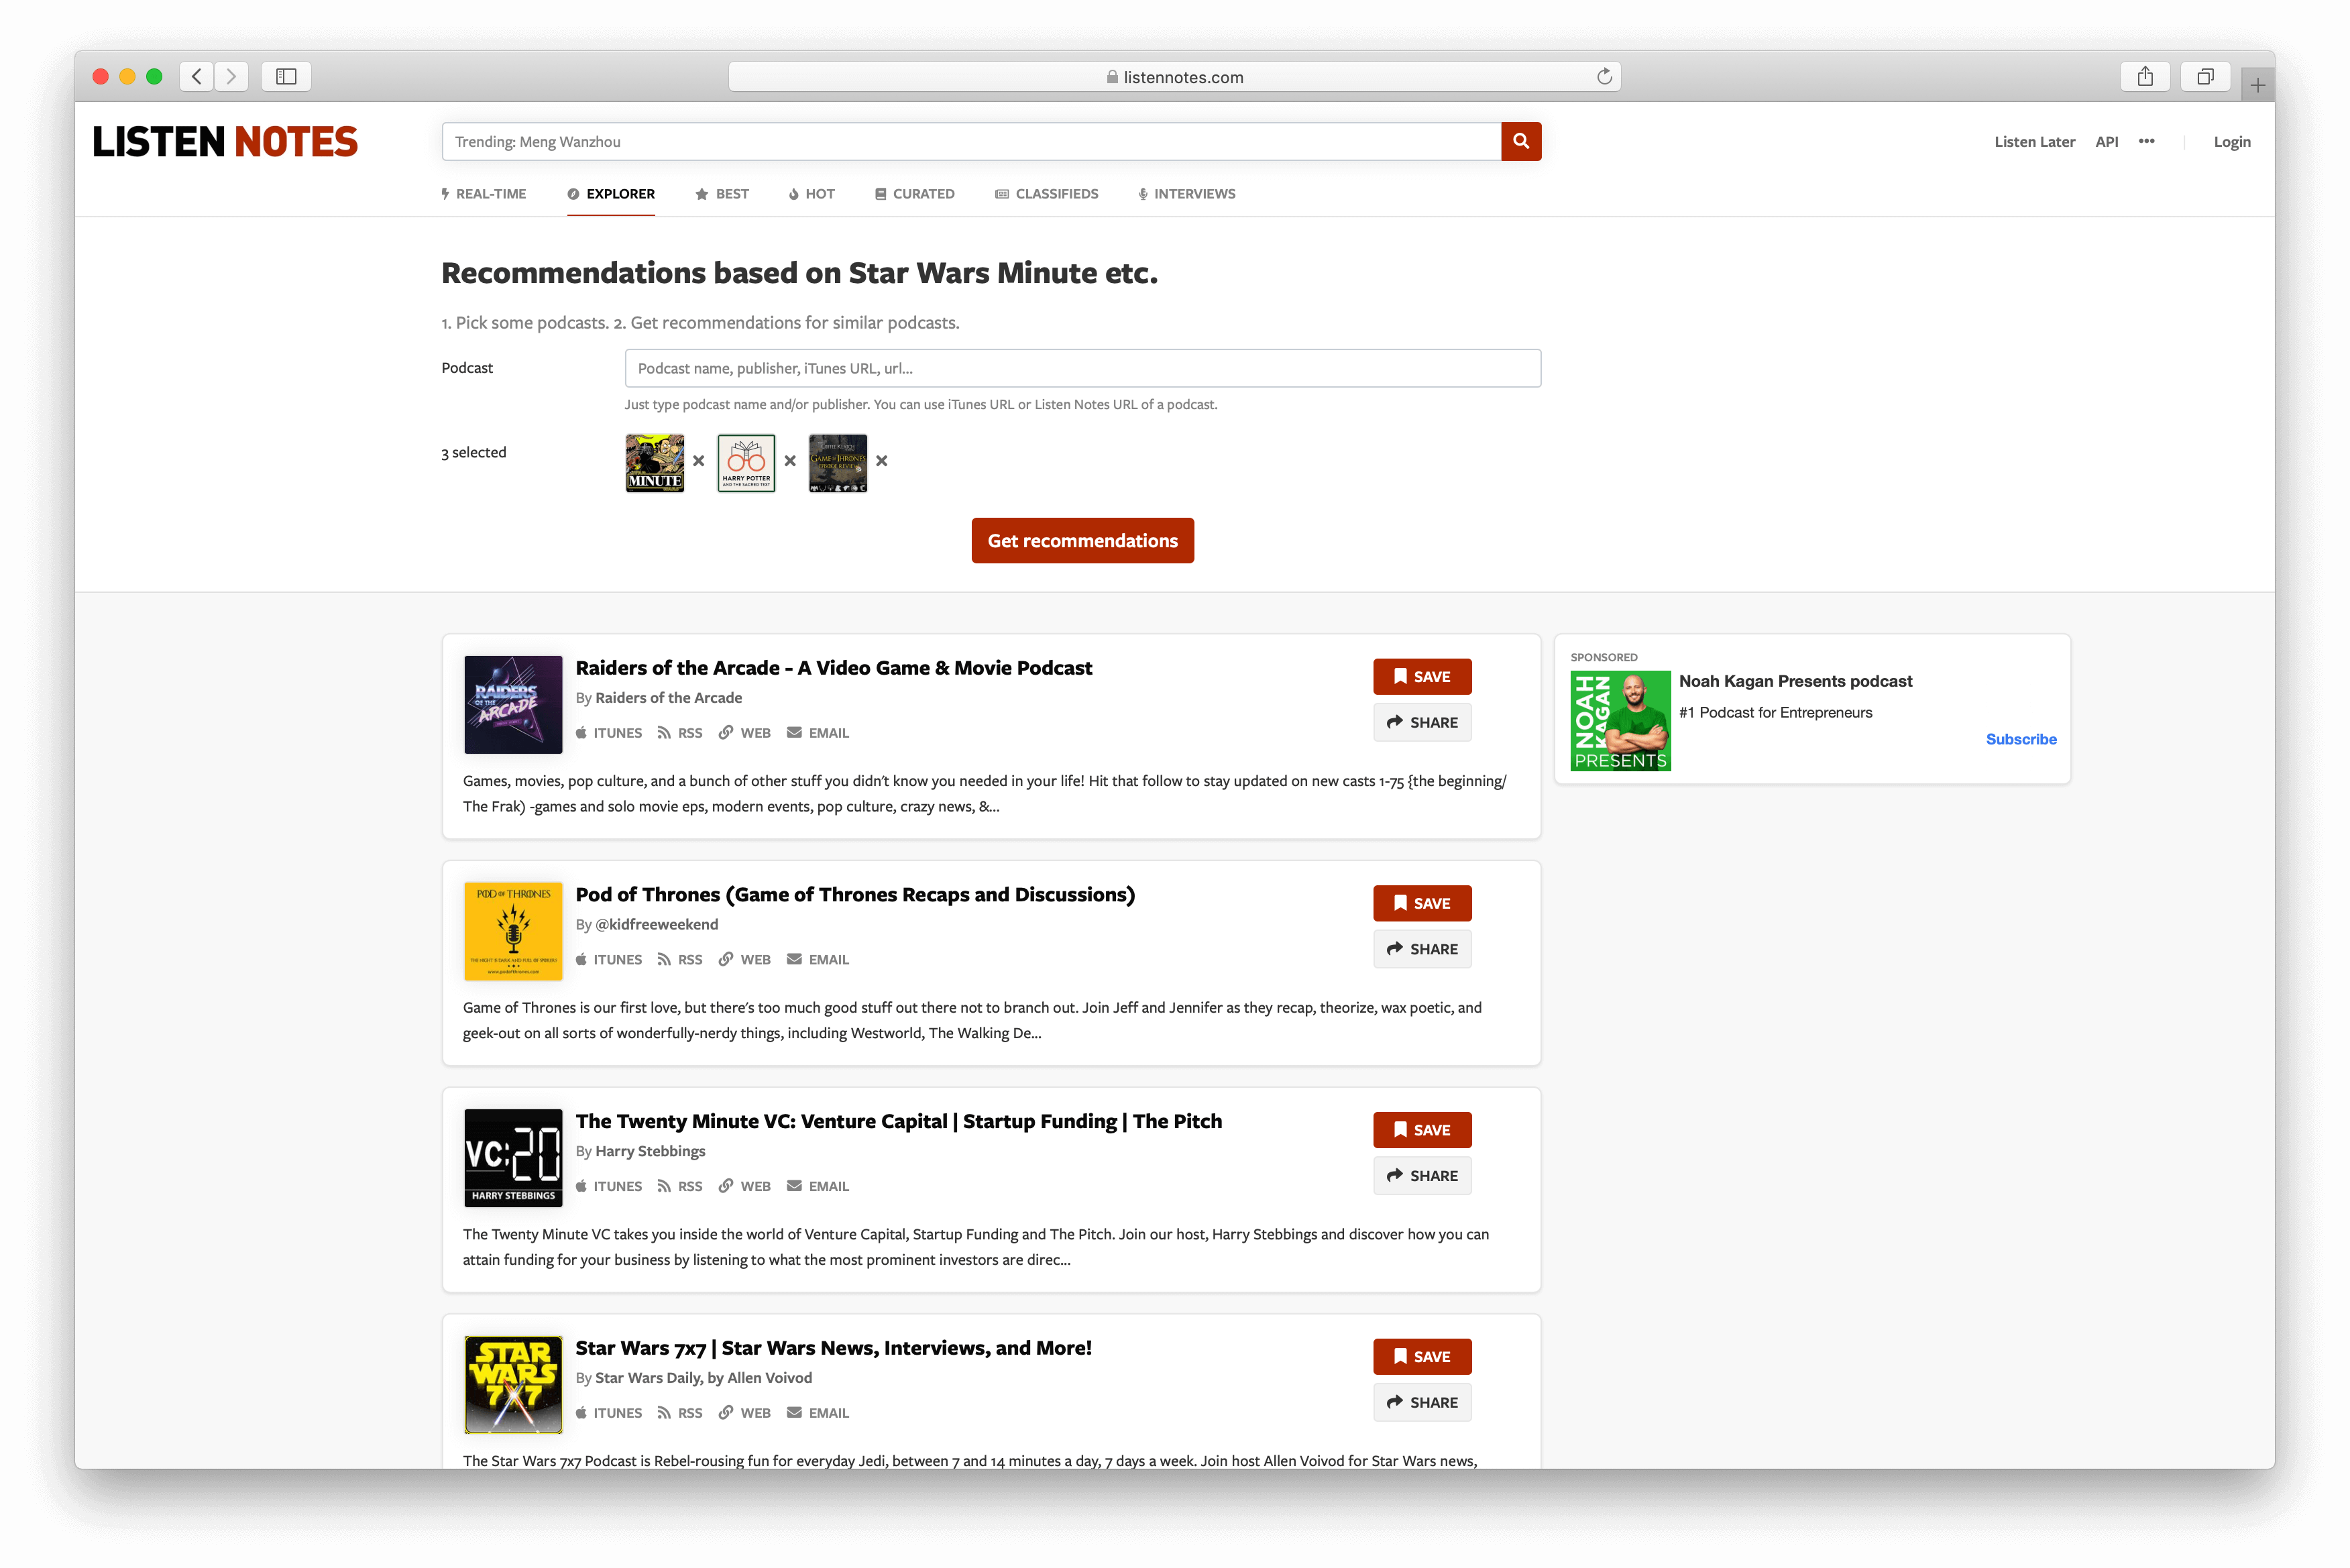Click the Login link

2231,142
